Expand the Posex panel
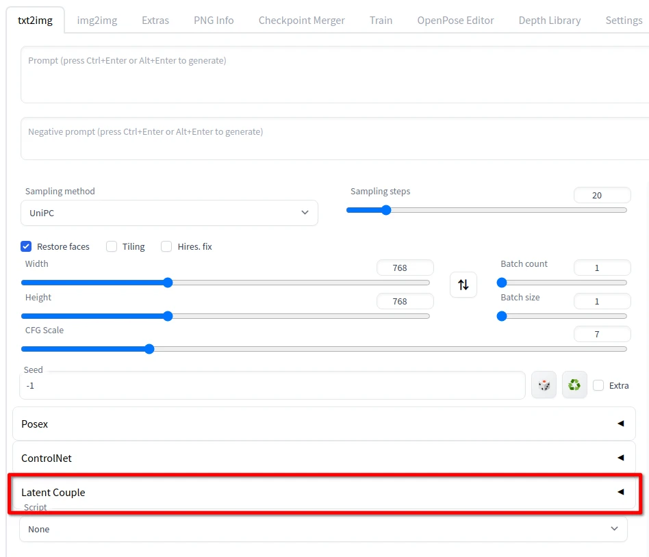Image resolution: width=649 pixels, height=557 pixels. point(324,424)
